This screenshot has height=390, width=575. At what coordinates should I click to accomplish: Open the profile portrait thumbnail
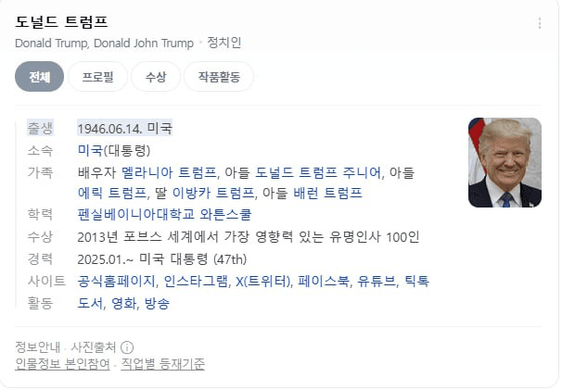pos(505,163)
